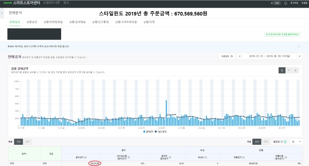This screenshot has height=166, width=309.
Task: Click the 내정보 button
Action: (x=277, y=3)
